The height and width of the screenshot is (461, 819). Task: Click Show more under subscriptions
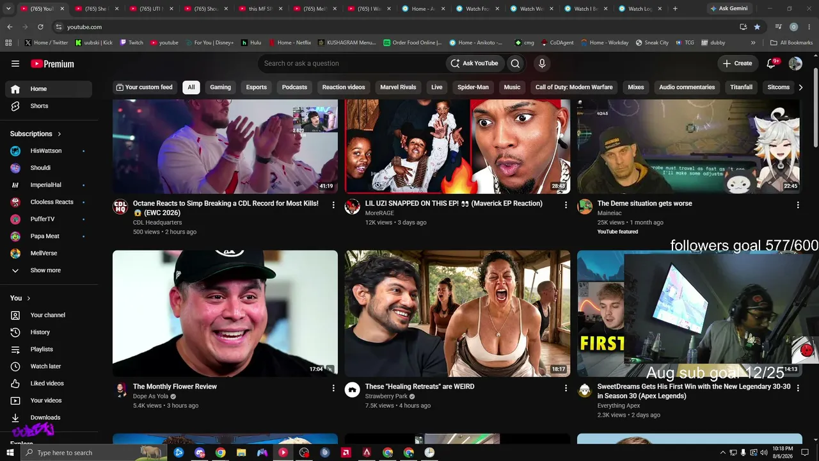(45, 270)
